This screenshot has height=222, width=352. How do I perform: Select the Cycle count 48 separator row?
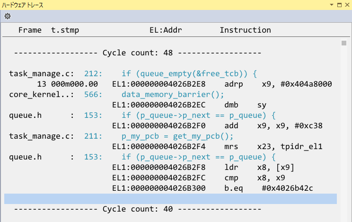[x=138, y=53]
